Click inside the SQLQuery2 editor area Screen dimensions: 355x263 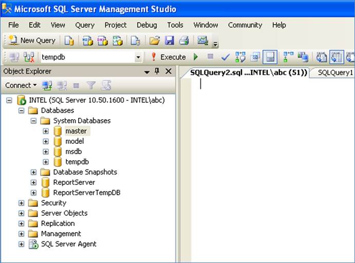point(273,170)
